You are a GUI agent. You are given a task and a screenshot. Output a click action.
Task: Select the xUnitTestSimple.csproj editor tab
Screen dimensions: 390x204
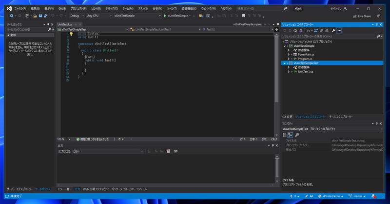point(247,24)
